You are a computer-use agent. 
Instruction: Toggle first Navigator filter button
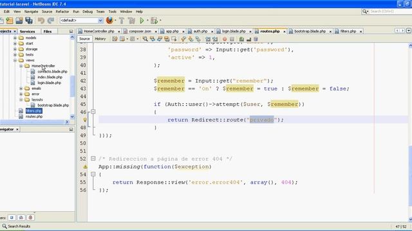[12, 218]
